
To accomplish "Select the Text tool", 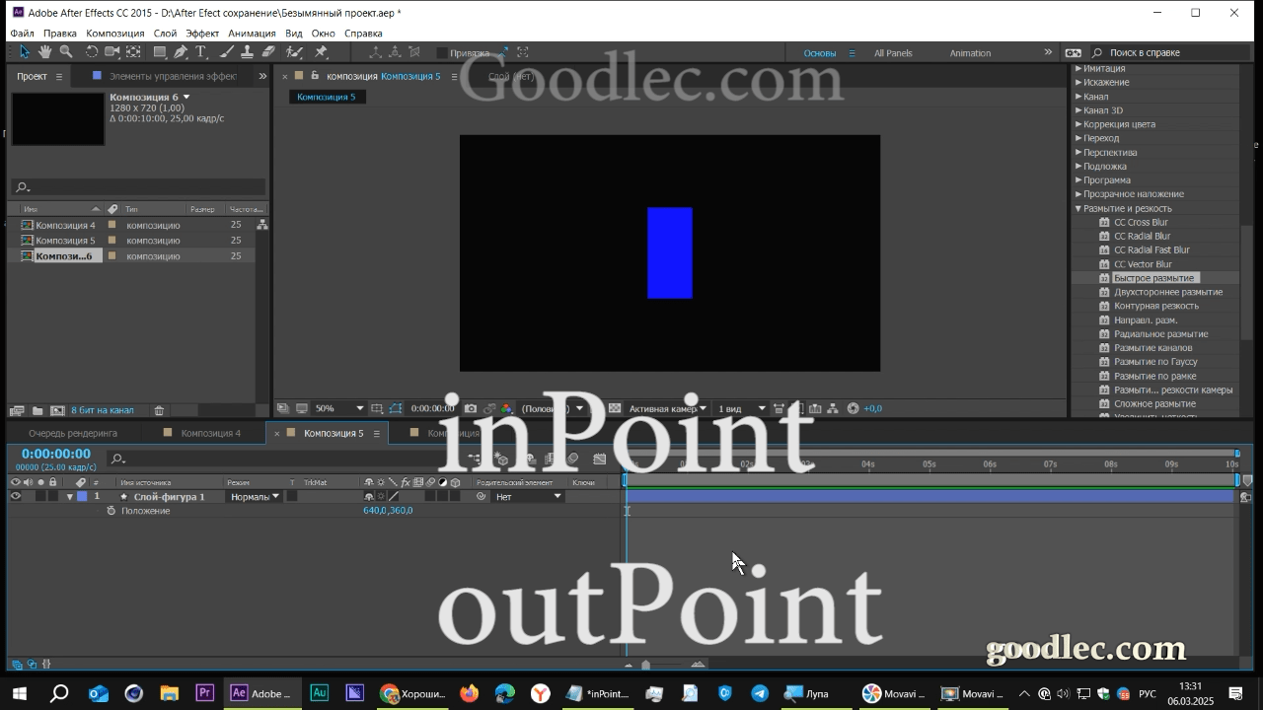I will click(x=200, y=52).
